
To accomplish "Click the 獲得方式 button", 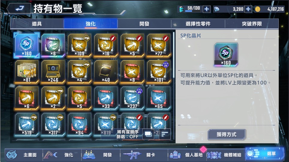I will 227,134.
